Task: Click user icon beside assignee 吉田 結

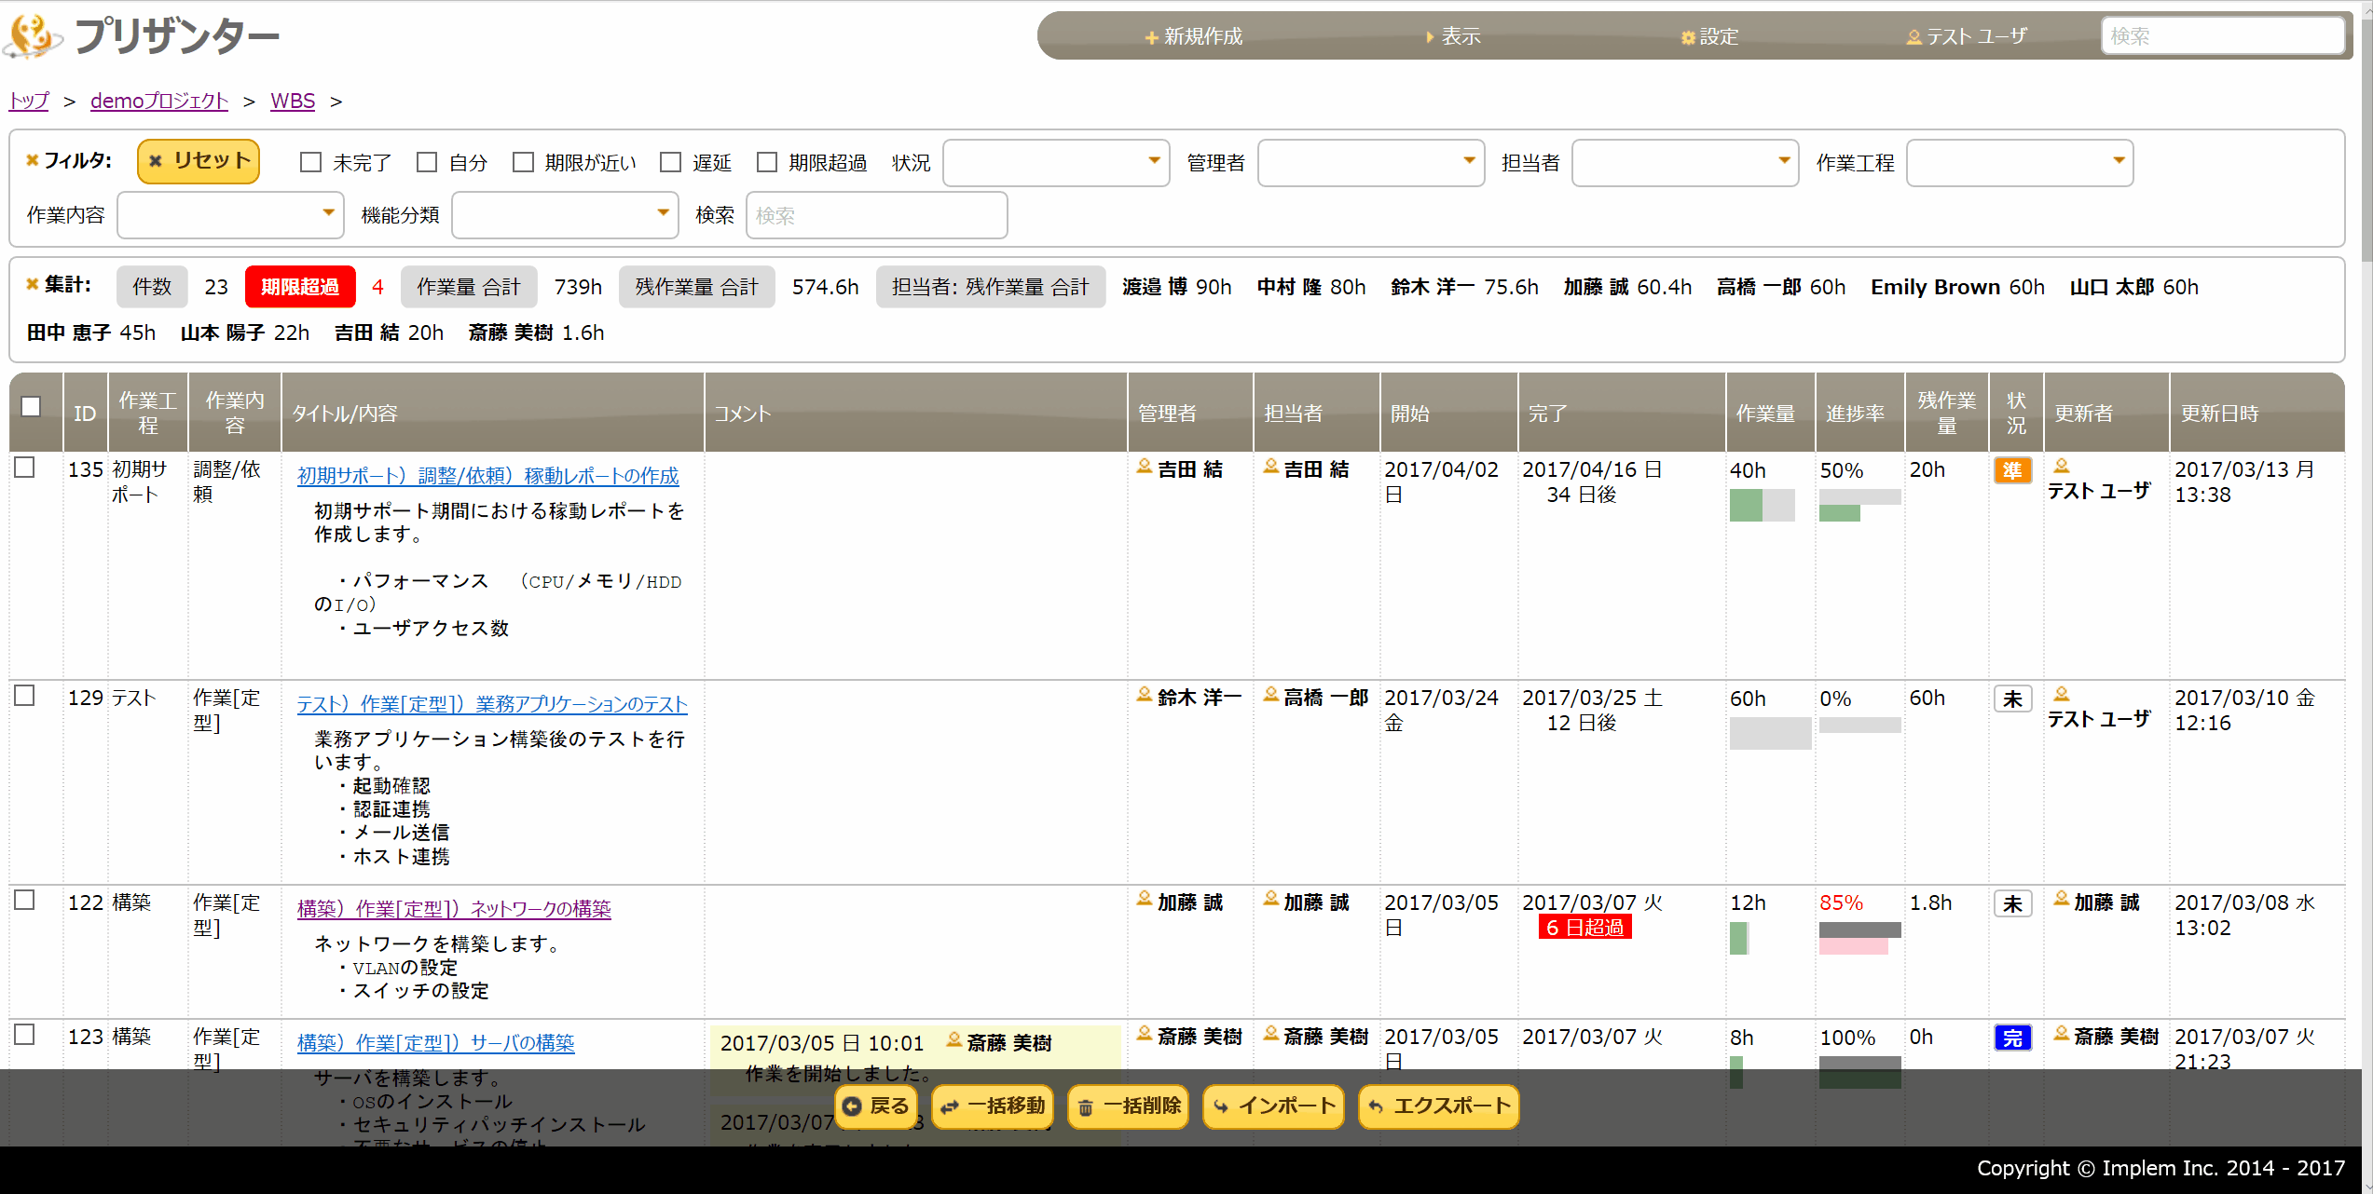Action: (x=1270, y=466)
